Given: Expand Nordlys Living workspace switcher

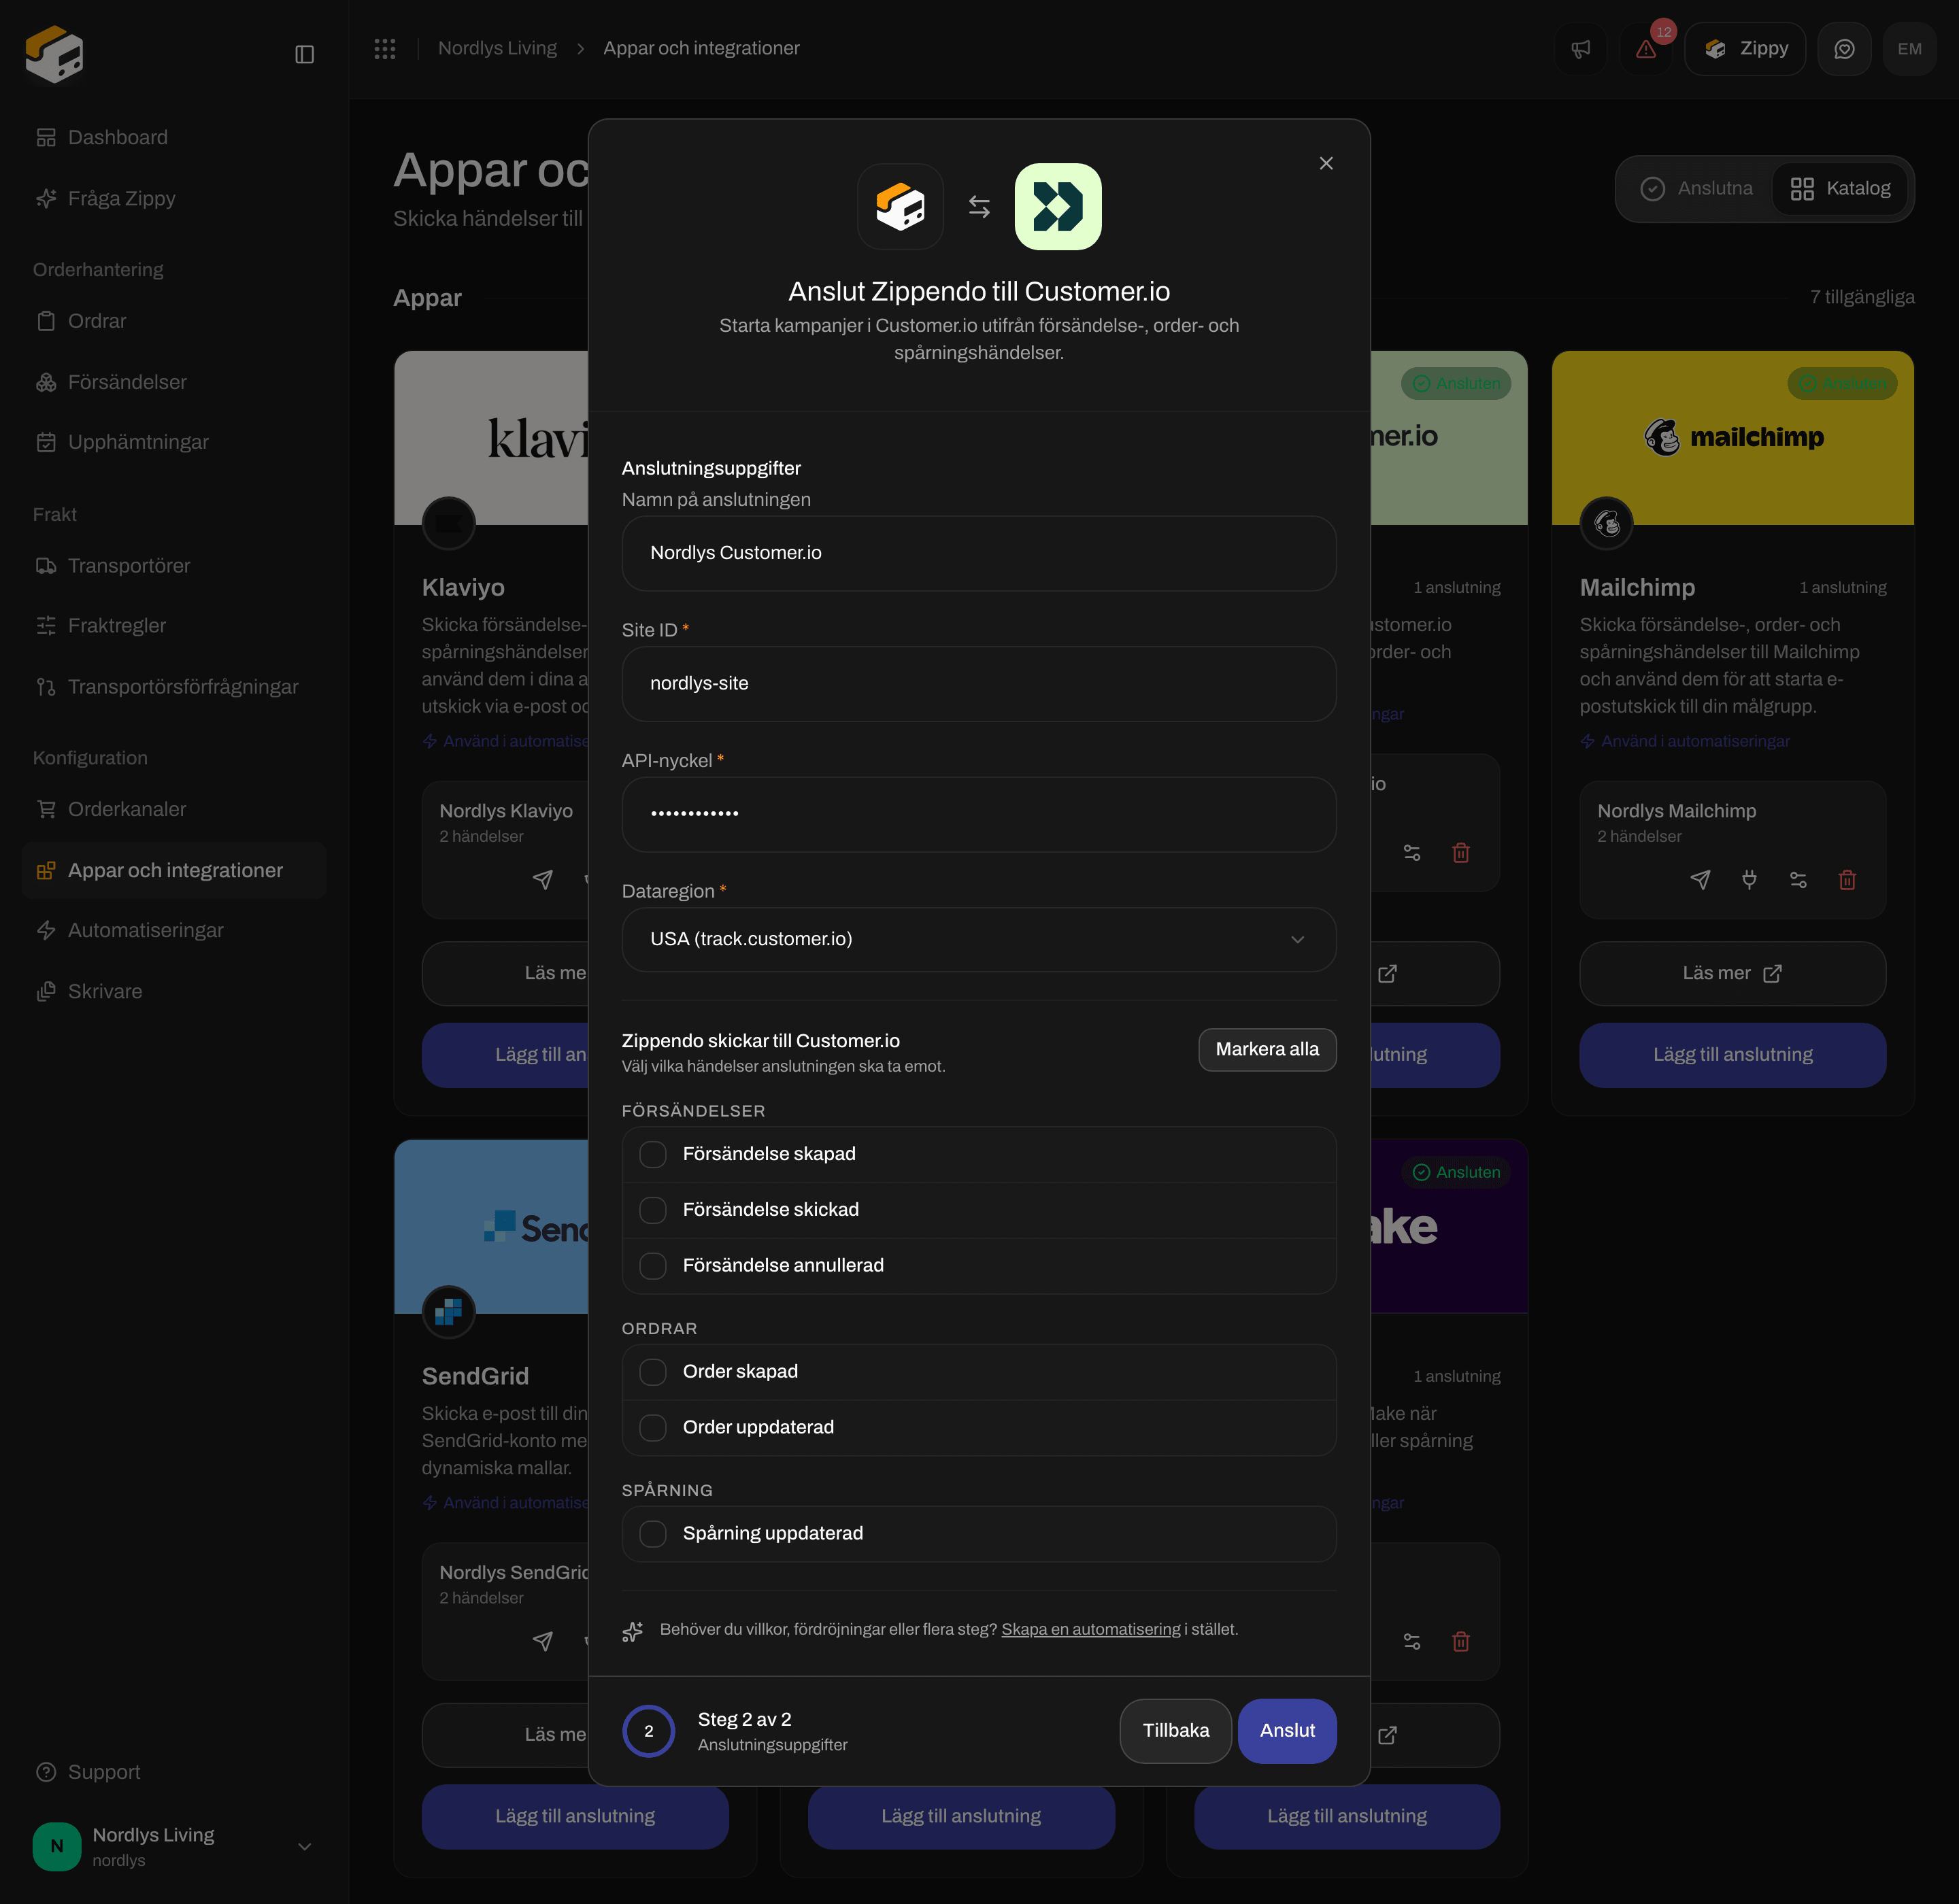Looking at the screenshot, I should coord(174,1846).
